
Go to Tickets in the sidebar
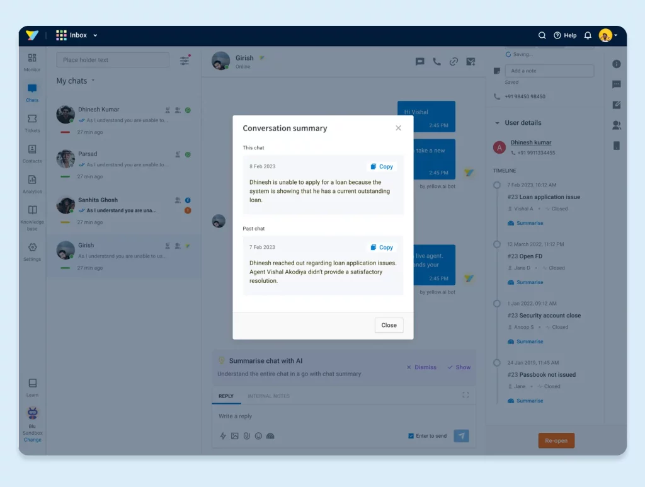click(32, 123)
